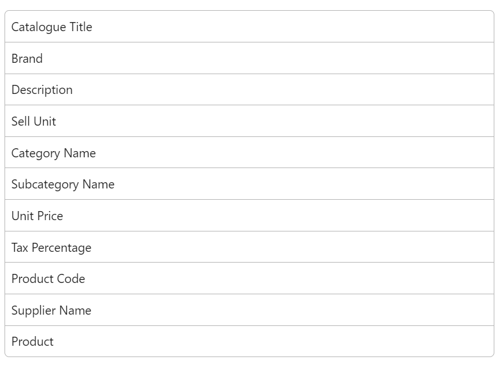Screen dimensions: 500x365
Task: Select the Sell Unit row
Action: tap(249, 121)
